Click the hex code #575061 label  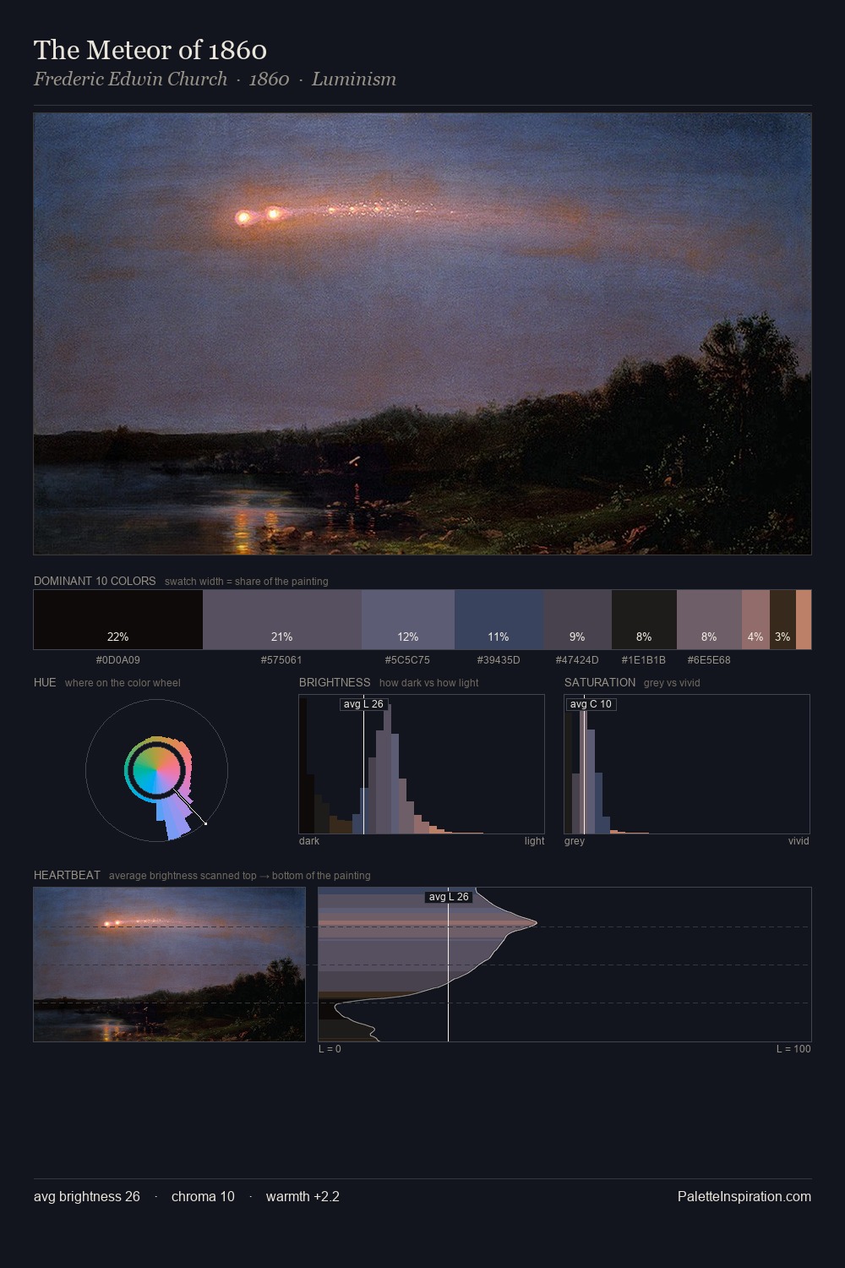tap(281, 659)
